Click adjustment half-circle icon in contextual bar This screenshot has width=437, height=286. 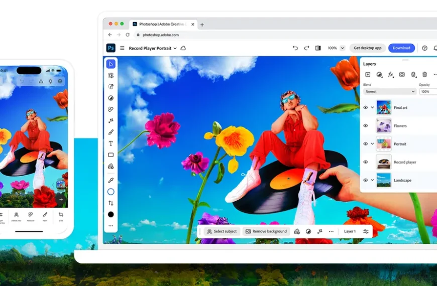(x=308, y=231)
